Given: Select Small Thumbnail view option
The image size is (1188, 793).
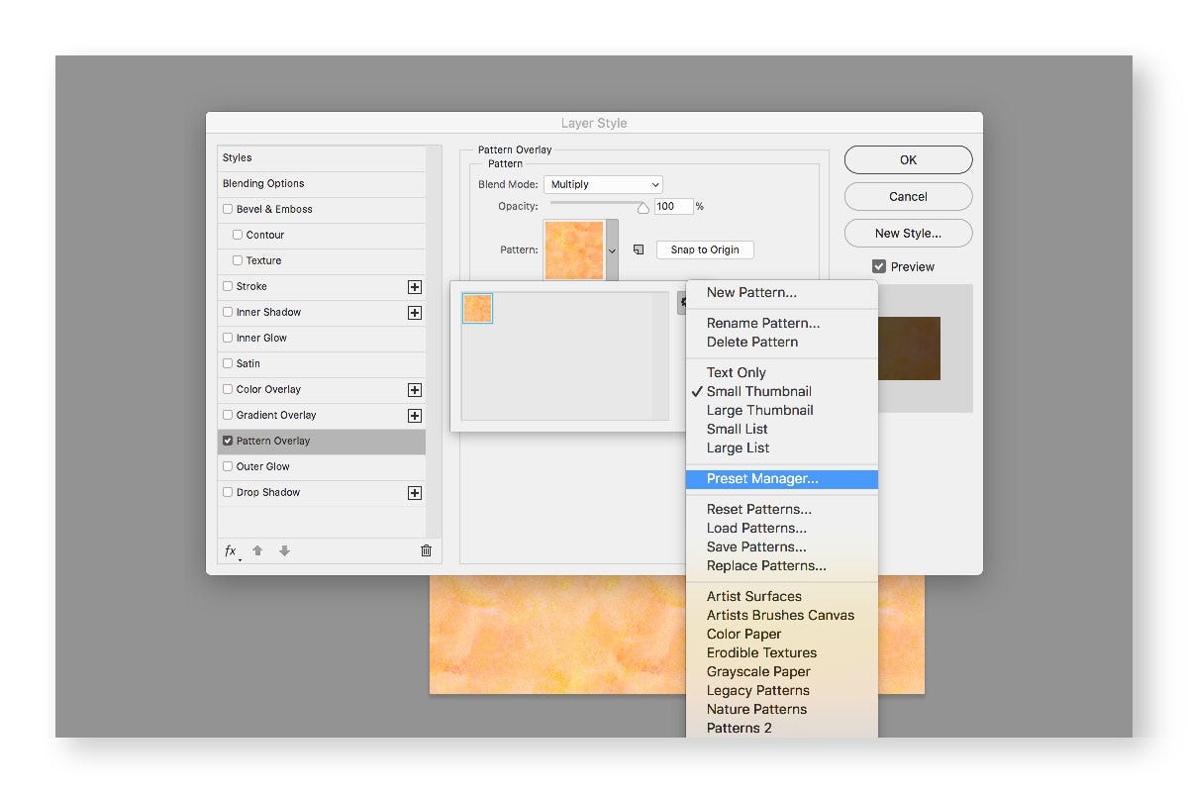Looking at the screenshot, I should coord(782,391).
